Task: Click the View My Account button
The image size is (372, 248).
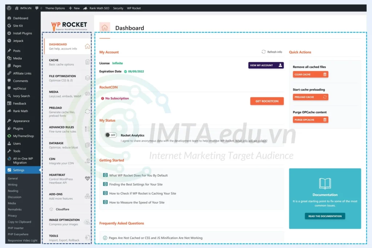Action: pyautogui.click(x=266, y=65)
